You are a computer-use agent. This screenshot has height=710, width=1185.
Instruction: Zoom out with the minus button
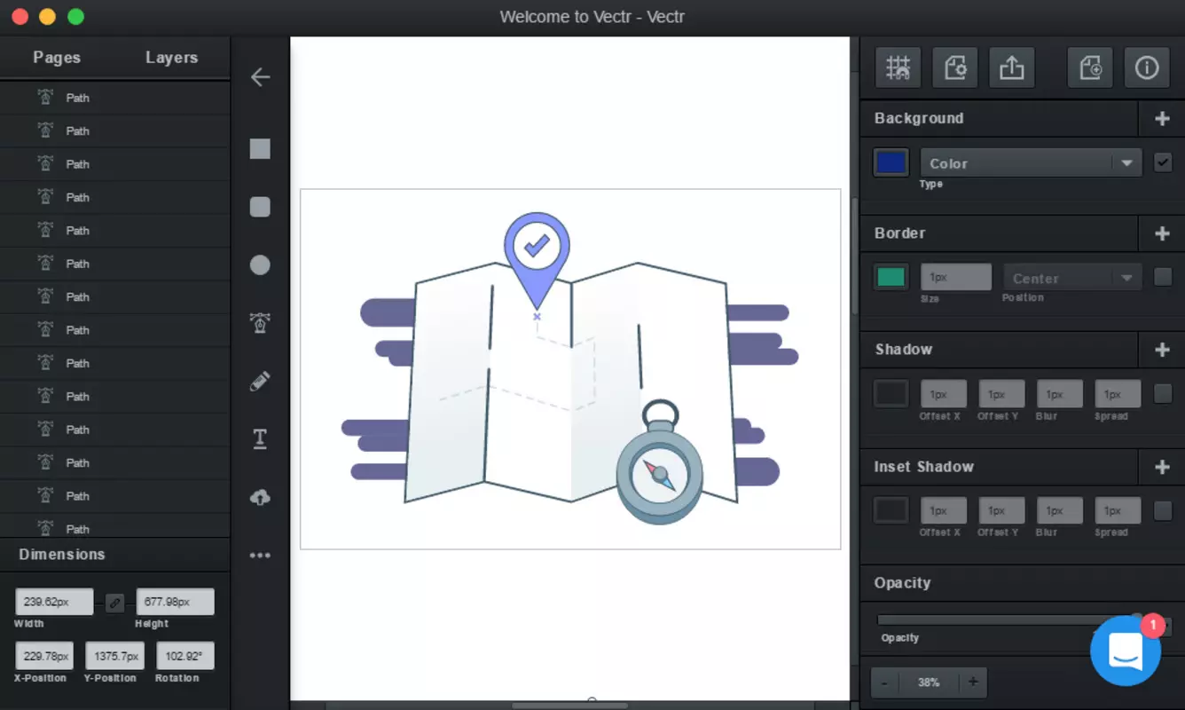click(x=884, y=682)
